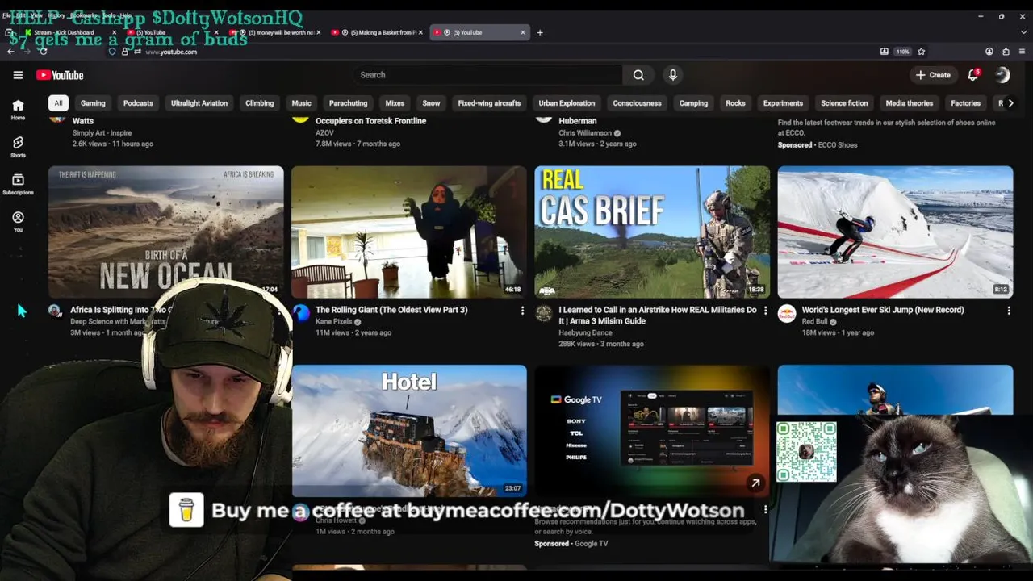This screenshot has width=1033, height=581.
Task: Select the Parachuting category chip
Action: (349, 103)
